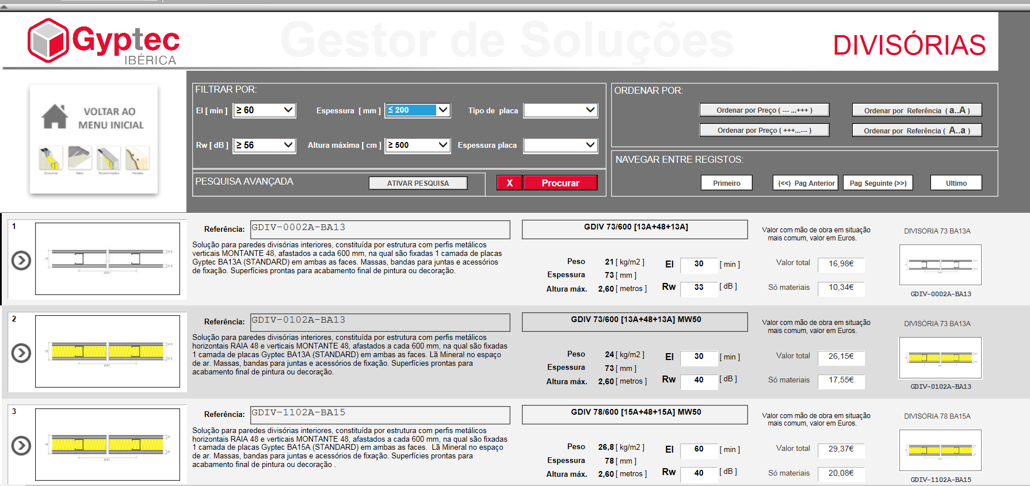
Task: Click the house icon to return home
Action: 55,116
